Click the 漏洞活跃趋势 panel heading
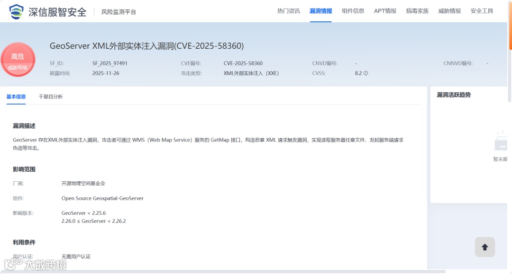 454,95
